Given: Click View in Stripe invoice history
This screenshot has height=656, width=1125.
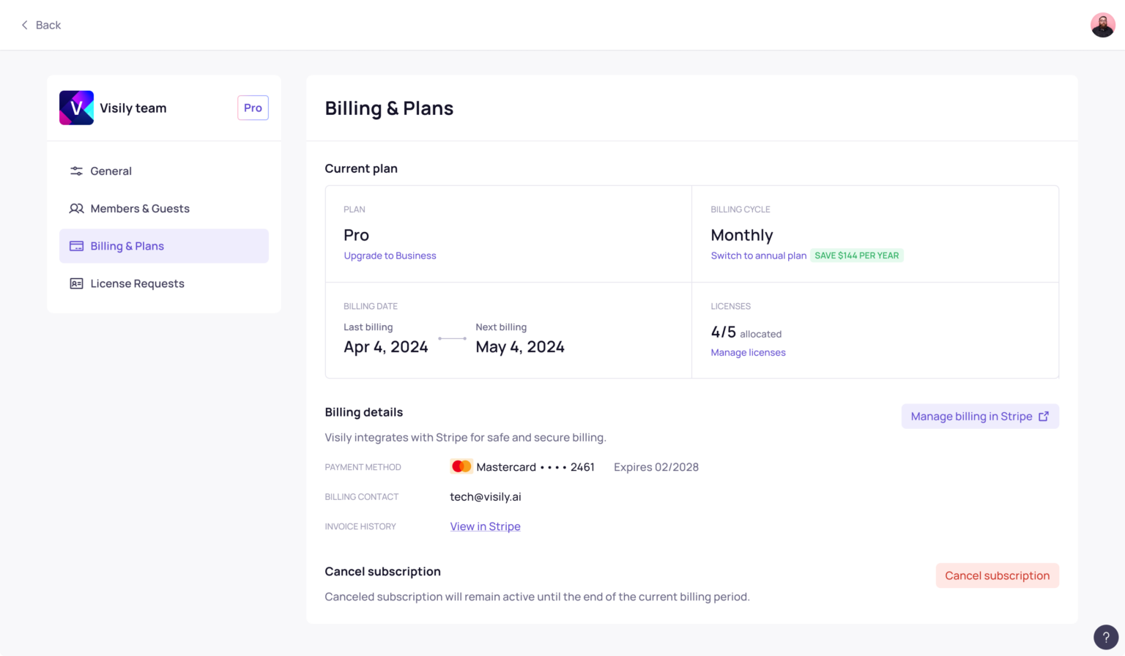Looking at the screenshot, I should pyautogui.click(x=485, y=526).
